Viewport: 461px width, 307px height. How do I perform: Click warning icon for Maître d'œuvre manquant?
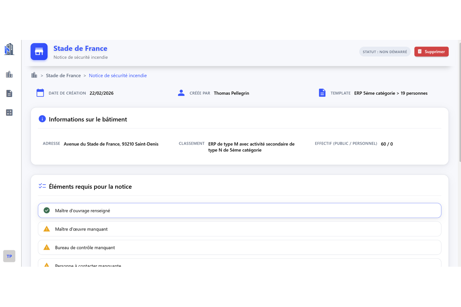[47, 229]
